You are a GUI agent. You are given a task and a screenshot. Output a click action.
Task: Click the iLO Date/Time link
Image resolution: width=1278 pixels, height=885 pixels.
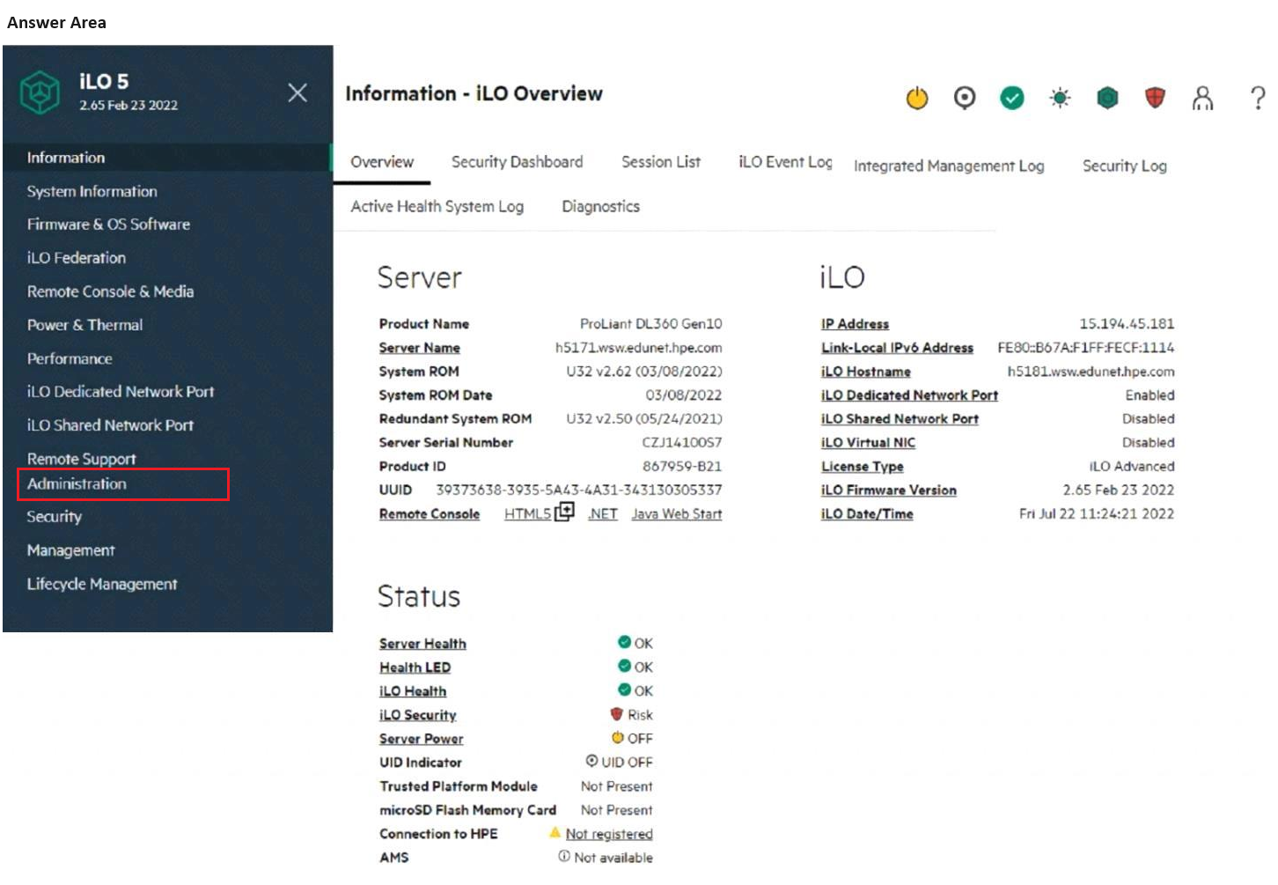coord(867,514)
